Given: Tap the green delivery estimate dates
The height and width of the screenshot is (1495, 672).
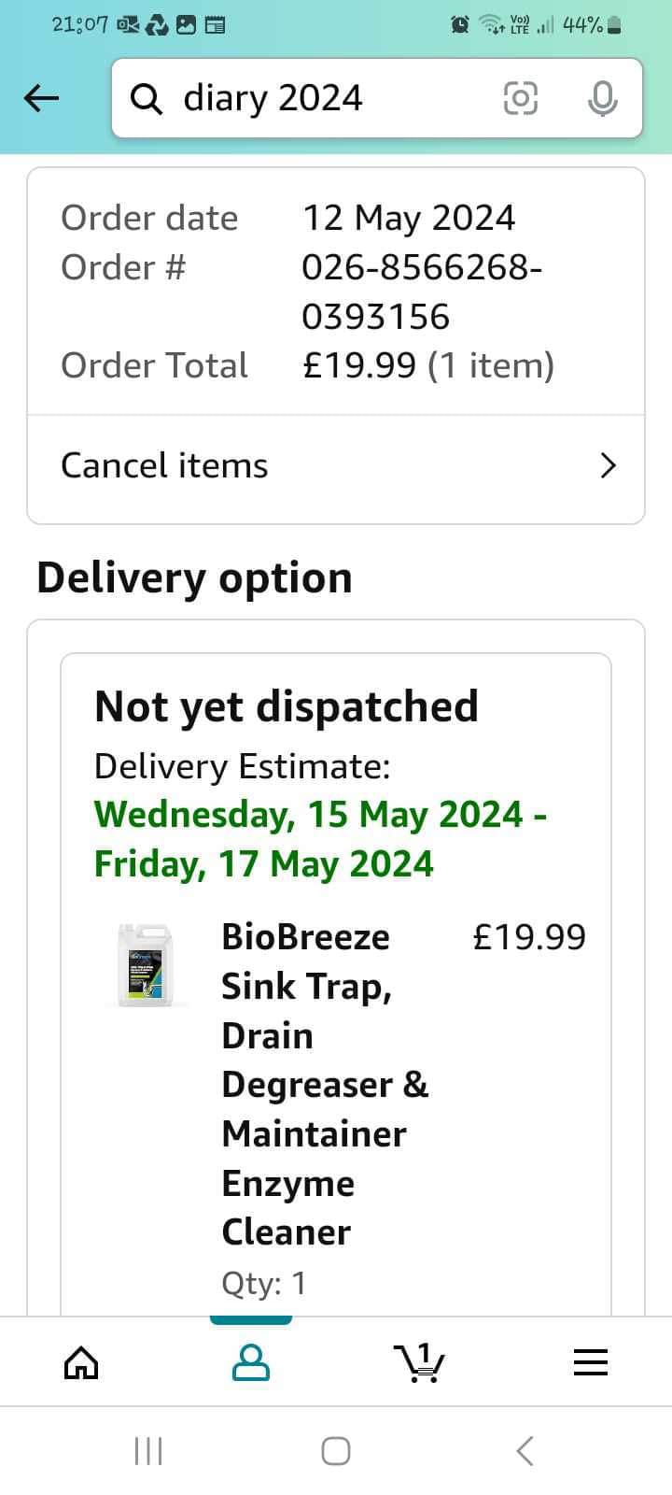Looking at the screenshot, I should (320, 839).
